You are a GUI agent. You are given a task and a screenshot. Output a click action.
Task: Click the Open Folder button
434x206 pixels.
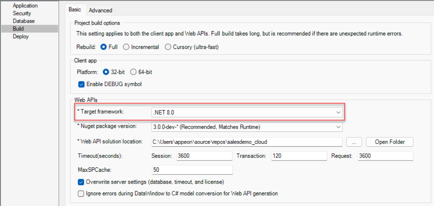[389, 142]
